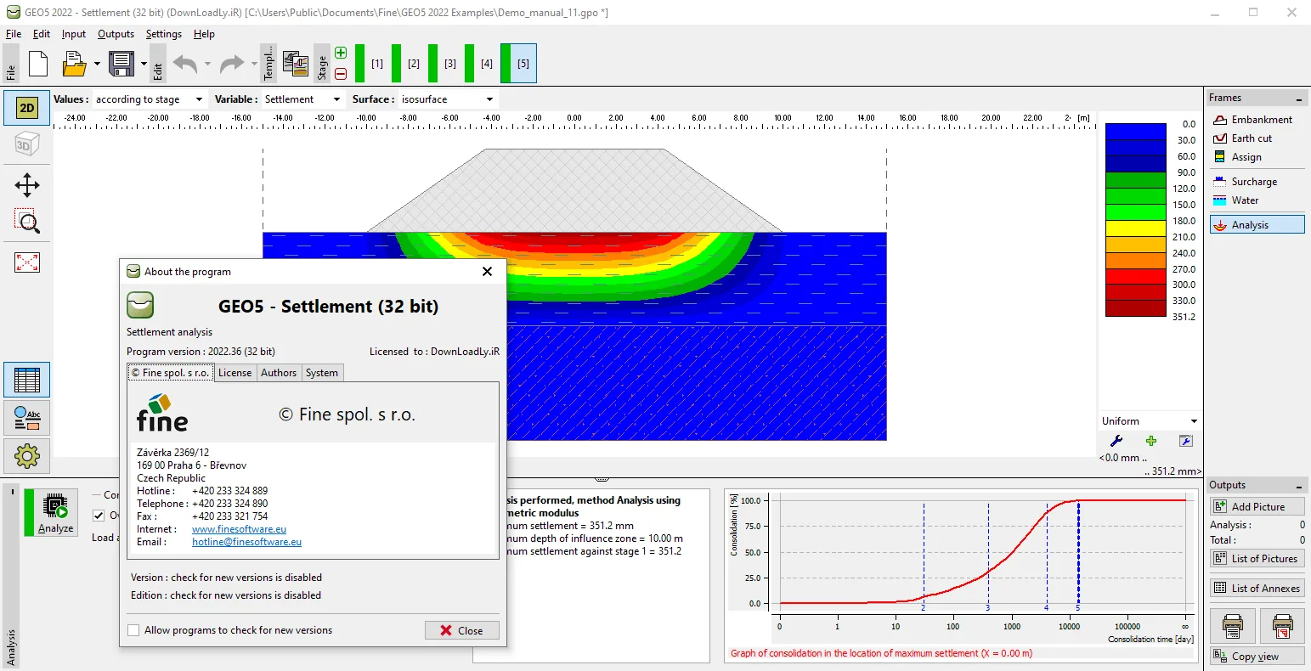Click the Undo arrow in the toolbar
This screenshot has height=671, width=1311.
tap(184, 64)
